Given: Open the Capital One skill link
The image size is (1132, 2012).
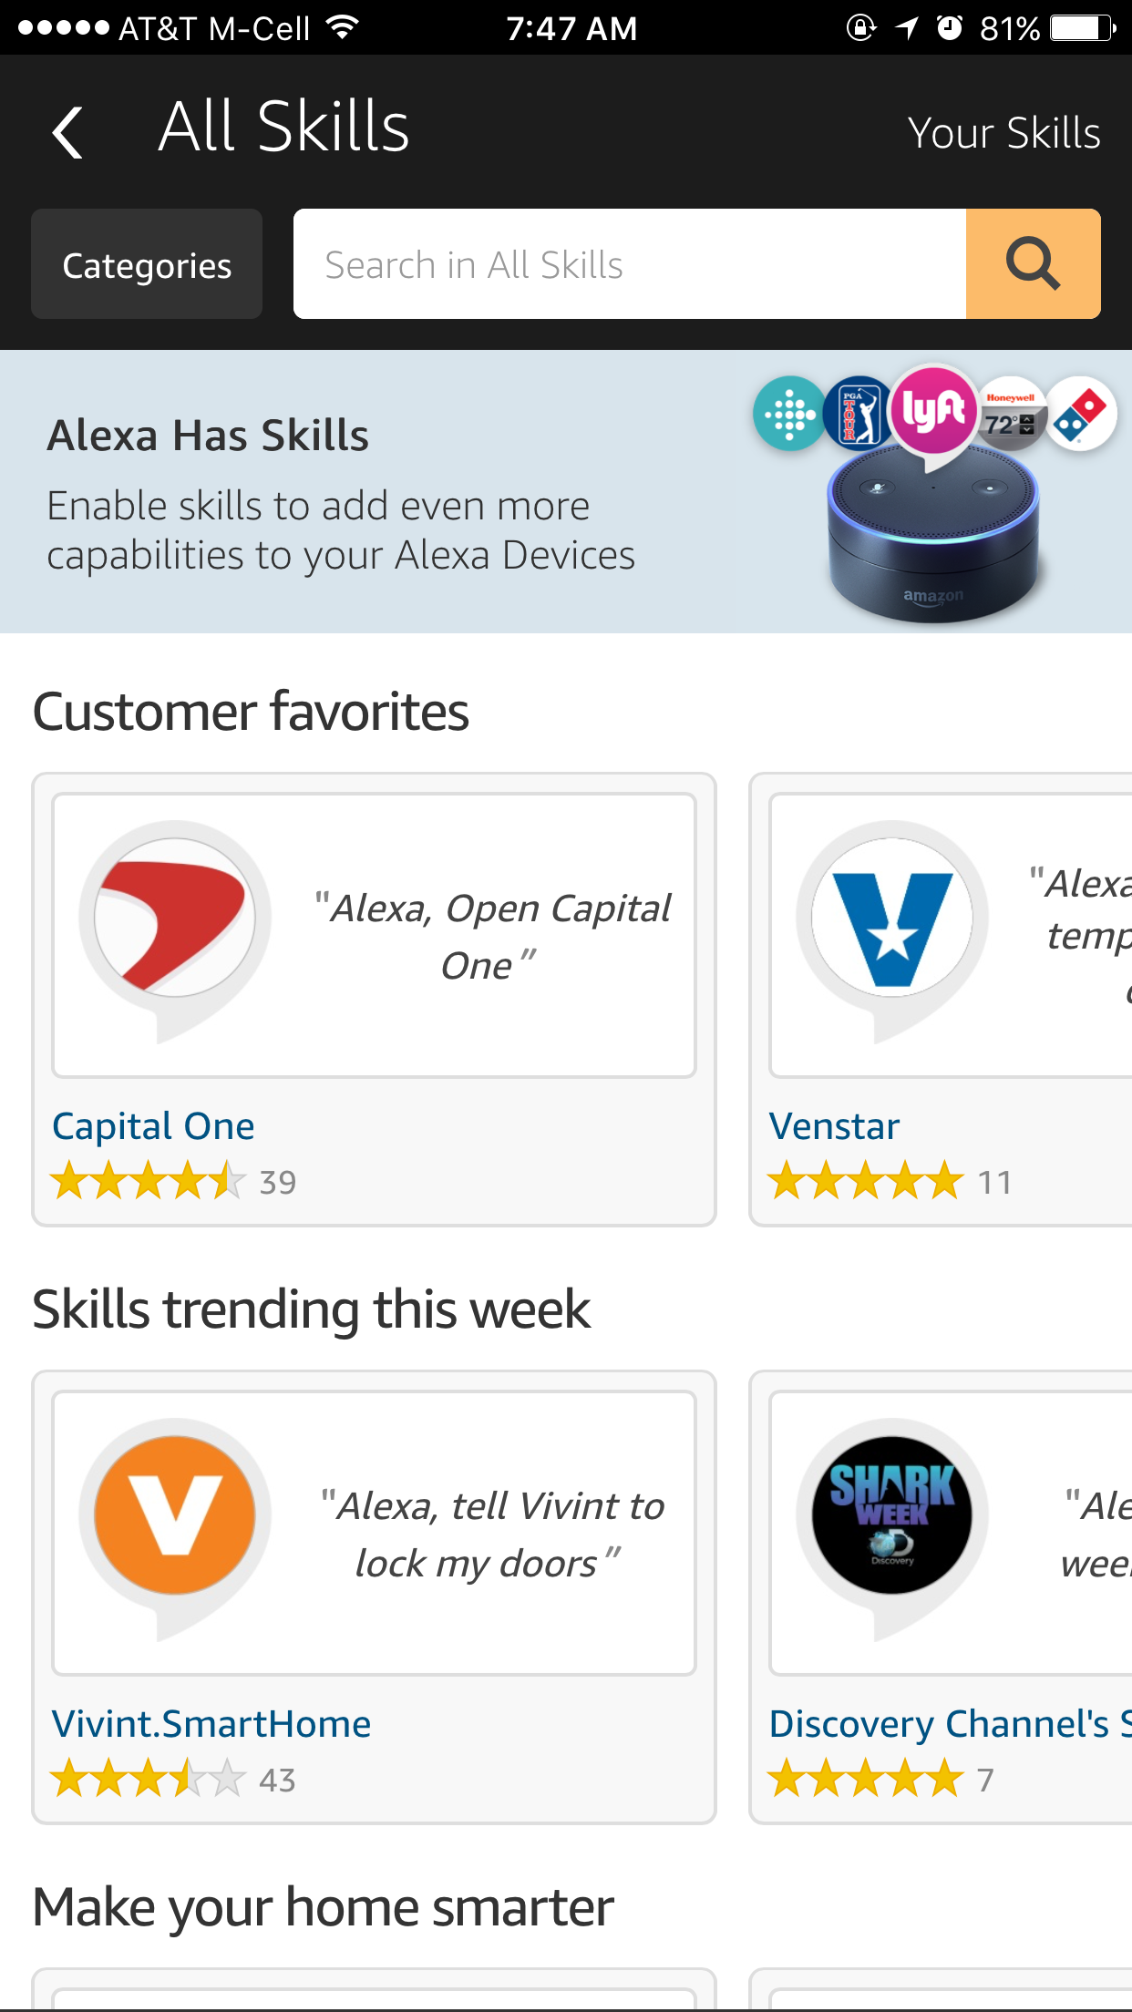Looking at the screenshot, I should pyautogui.click(x=153, y=1124).
